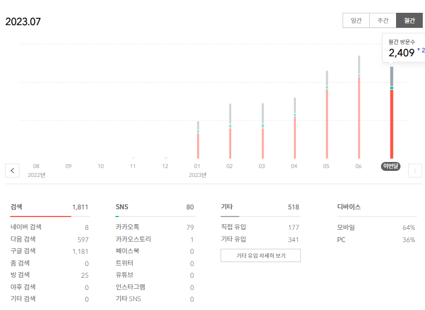Click the 기타 유입 row label
The width and height of the screenshot is (425, 310).
click(x=233, y=239)
